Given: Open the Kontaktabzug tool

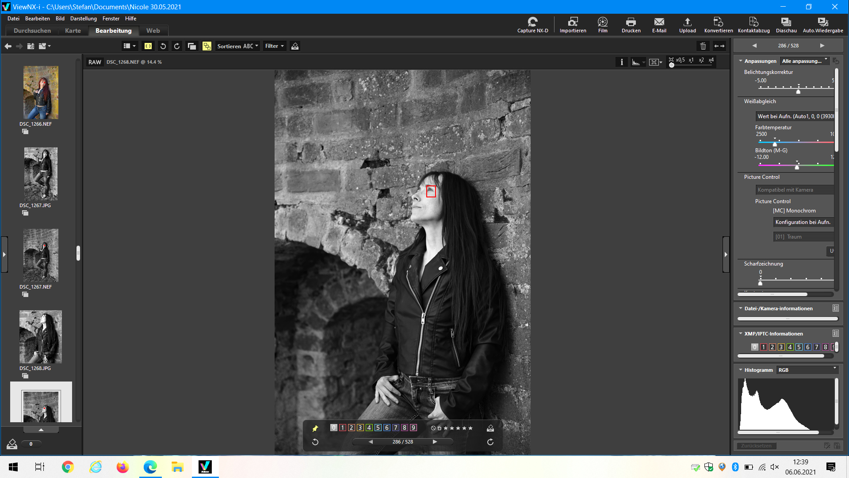Looking at the screenshot, I should point(753,25).
